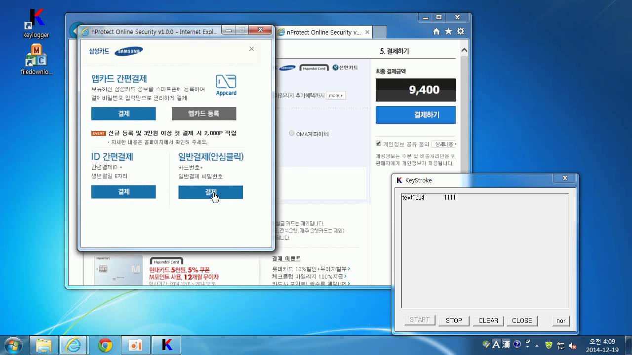Screen dimensions: 632x355
Task: Open the keylogger desktop shortcut
Action: click(36, 23)
